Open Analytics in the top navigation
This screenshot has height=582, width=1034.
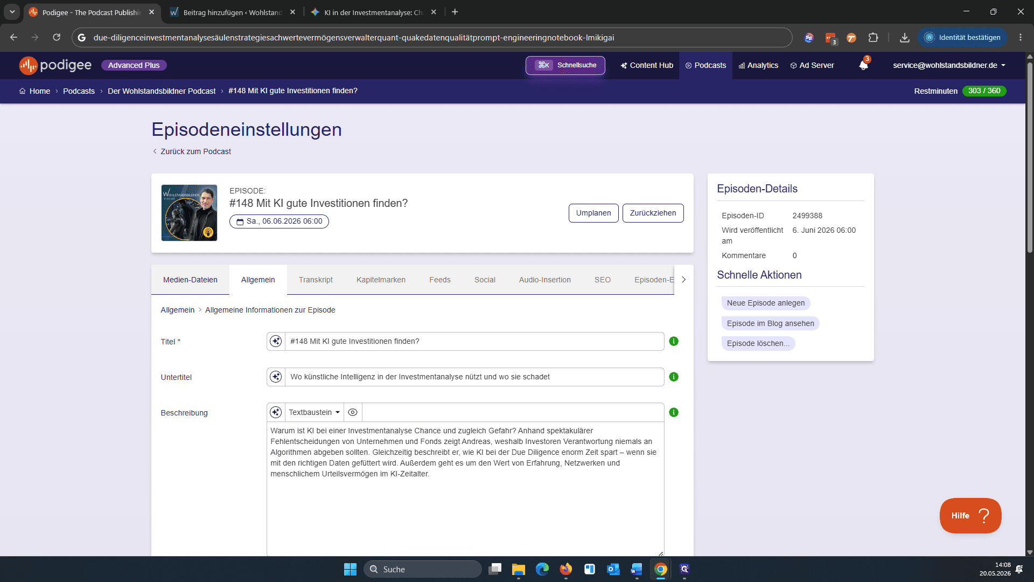758,65
